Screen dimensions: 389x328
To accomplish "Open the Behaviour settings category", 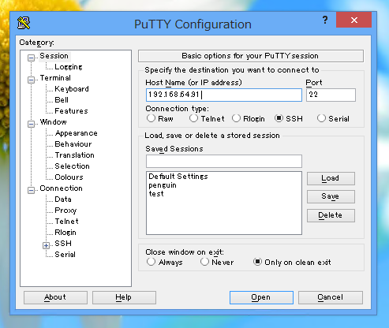I will 73,144.
